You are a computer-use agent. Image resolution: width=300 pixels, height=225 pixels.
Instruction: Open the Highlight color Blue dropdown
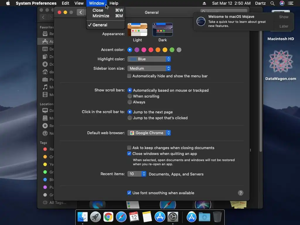(x=149, y=59)
